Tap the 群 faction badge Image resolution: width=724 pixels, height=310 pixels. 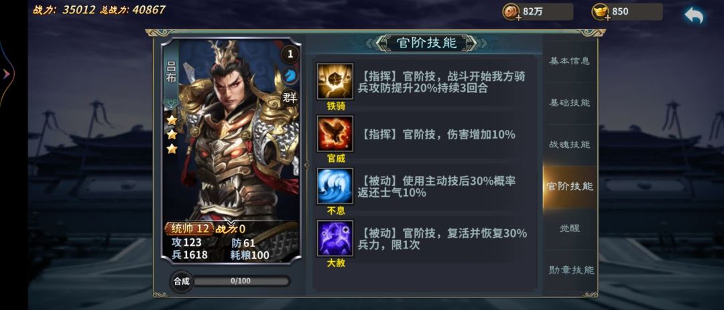point(290,97)
